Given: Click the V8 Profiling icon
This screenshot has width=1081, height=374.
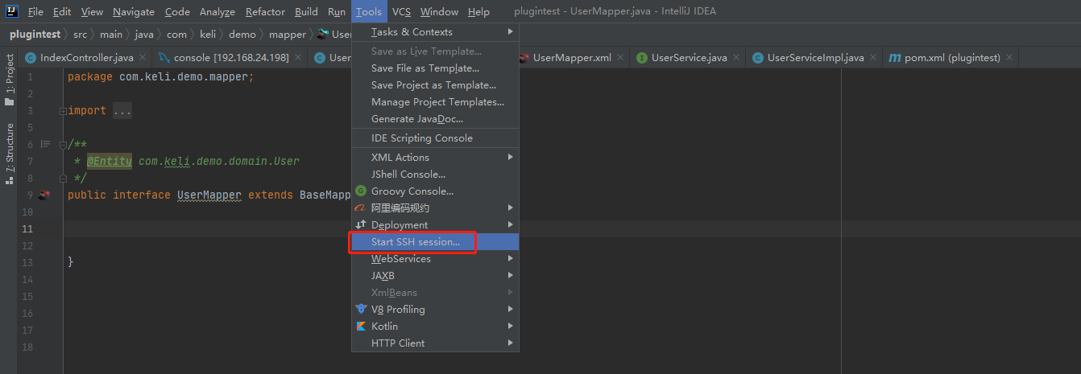Looking at the screenshot, I should coord(361,310).
